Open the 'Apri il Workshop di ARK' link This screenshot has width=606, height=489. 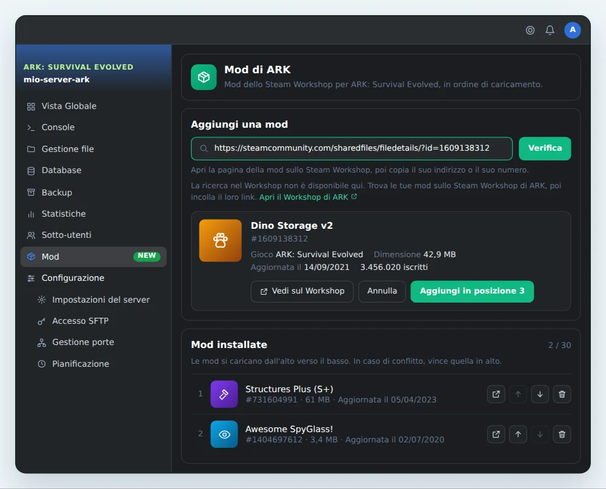click(308, 197)
